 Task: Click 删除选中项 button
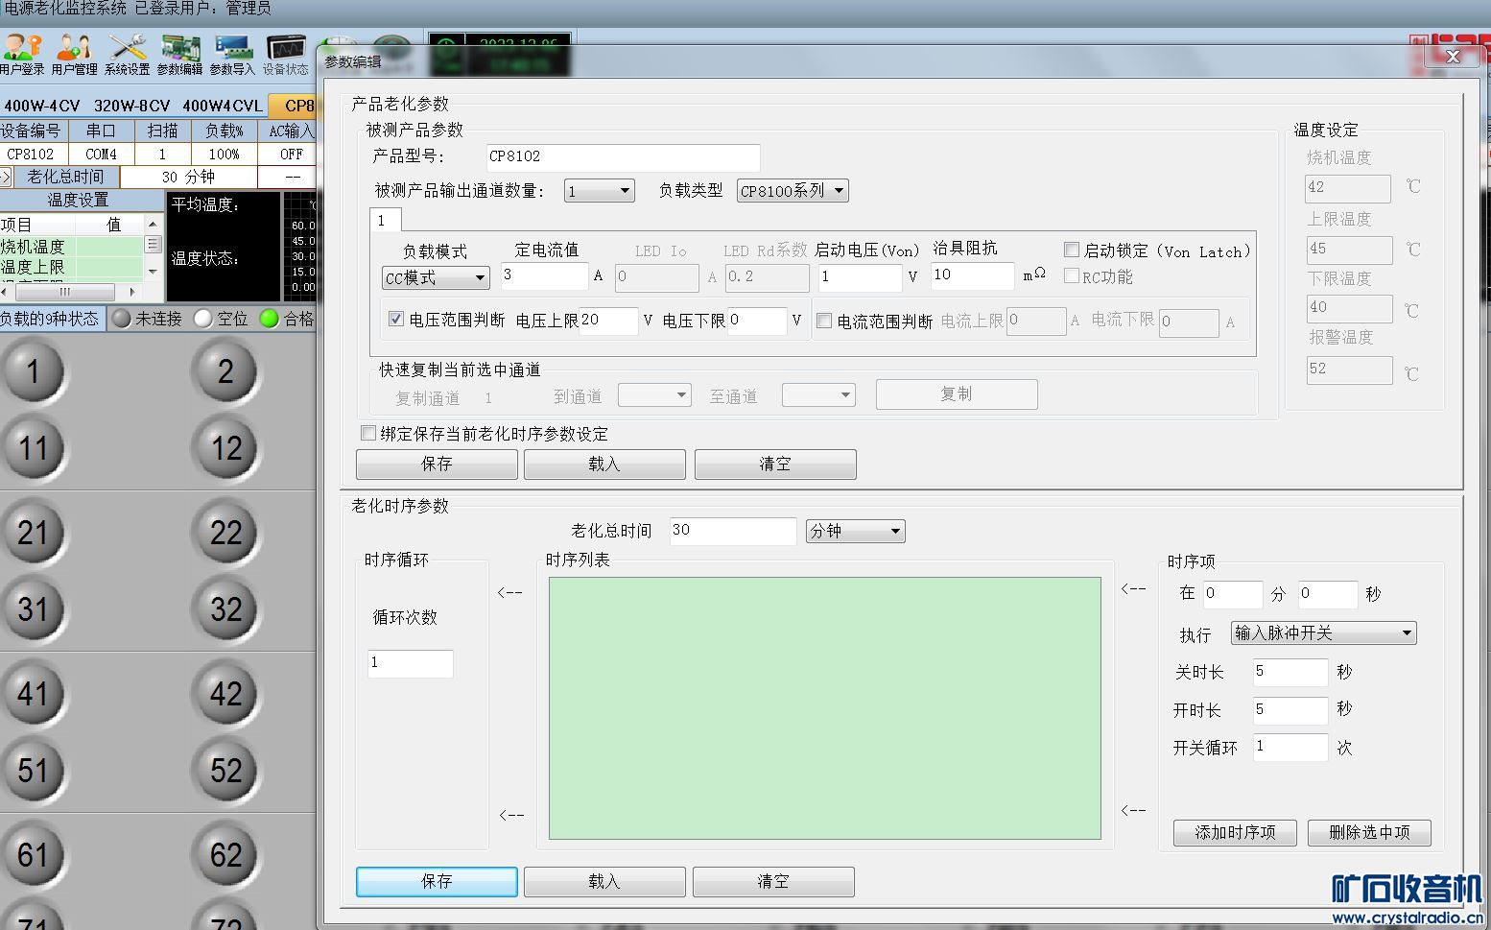(1369, 832)
